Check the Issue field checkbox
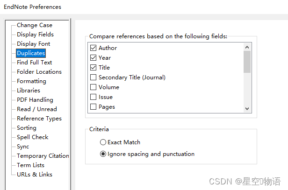 click(x=94, y=97)
